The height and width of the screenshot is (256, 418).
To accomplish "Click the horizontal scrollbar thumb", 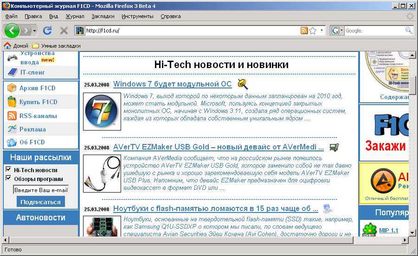I will 181,240.
